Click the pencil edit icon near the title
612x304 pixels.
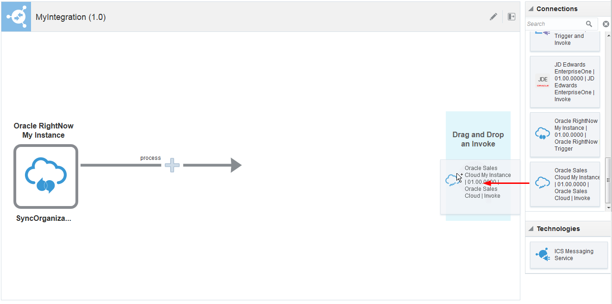click(493, 17)
